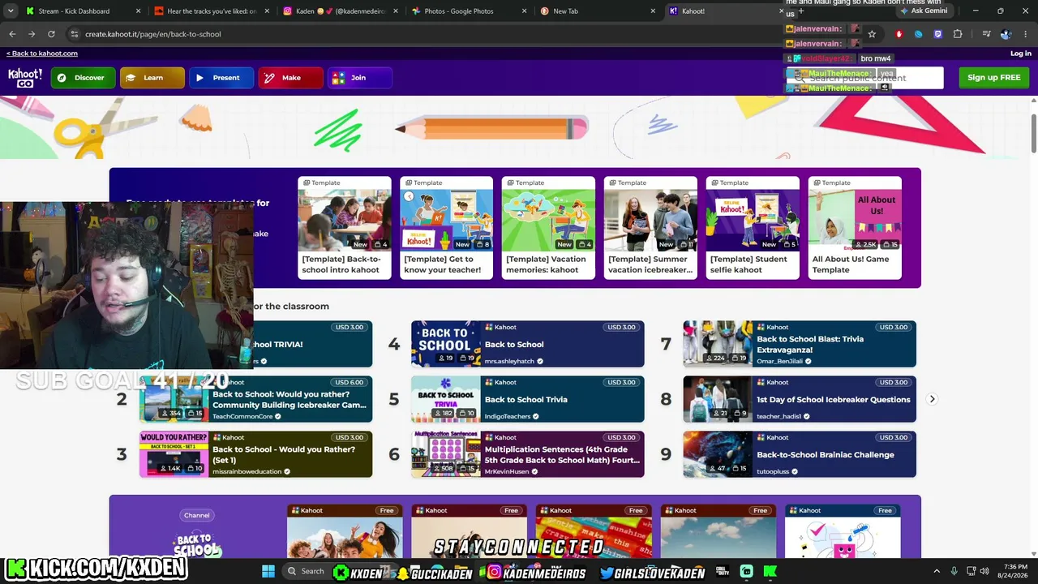Open the volume icon in system tray

pos(984,571)
